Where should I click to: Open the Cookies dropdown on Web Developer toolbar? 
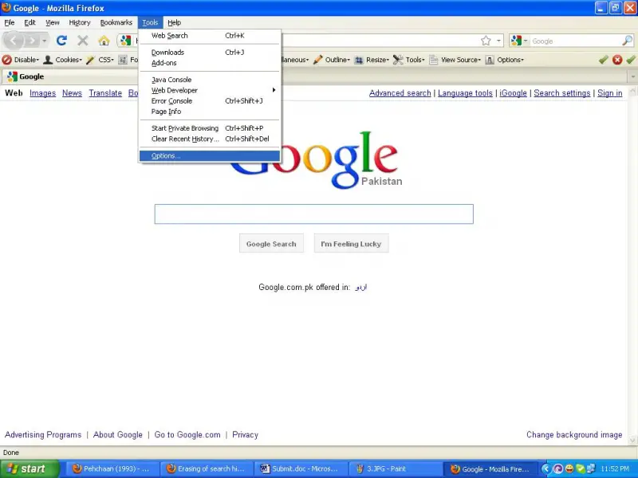63,60
